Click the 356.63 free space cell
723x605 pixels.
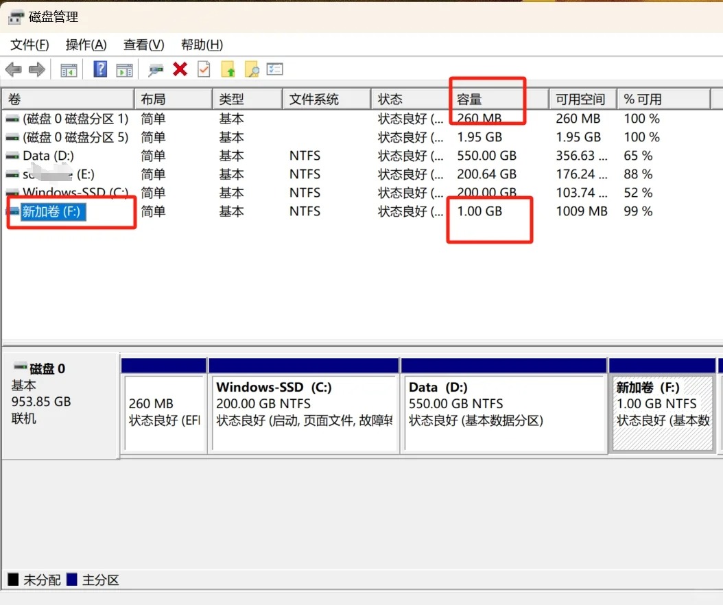(x=582, y=156)
